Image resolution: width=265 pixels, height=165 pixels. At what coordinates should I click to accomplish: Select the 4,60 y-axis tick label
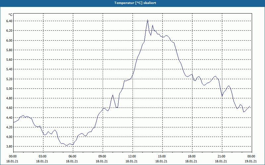point(9,108)
